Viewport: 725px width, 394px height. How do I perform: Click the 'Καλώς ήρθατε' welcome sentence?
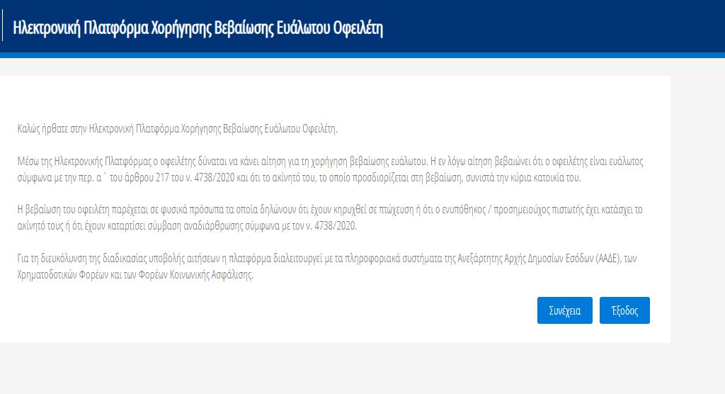(x=178, y=128)
